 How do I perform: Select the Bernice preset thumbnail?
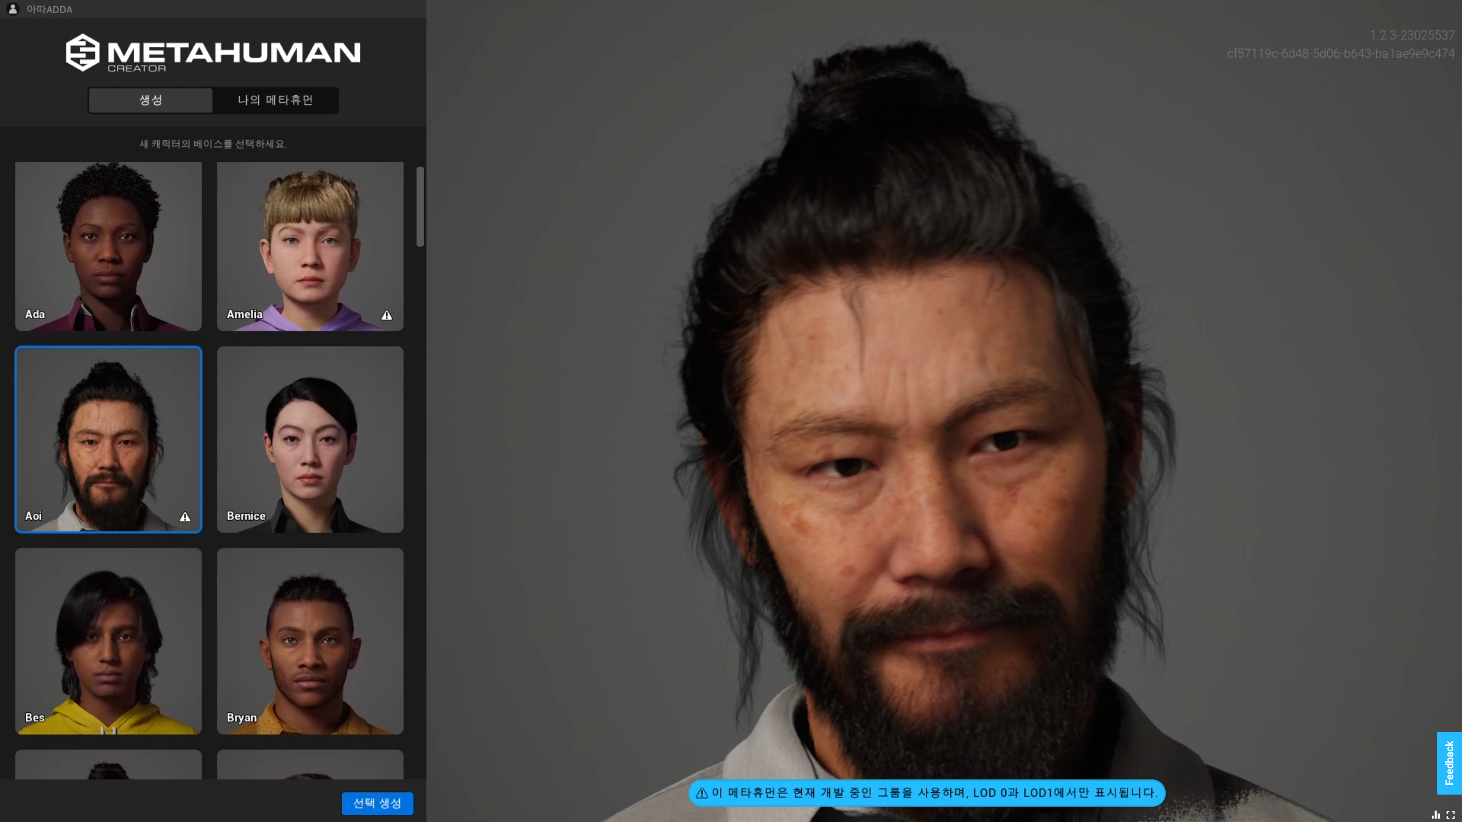pyautogui.click(x=310, y=440)
